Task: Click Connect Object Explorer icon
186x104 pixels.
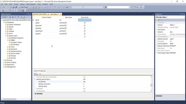Action: (10, 17)
